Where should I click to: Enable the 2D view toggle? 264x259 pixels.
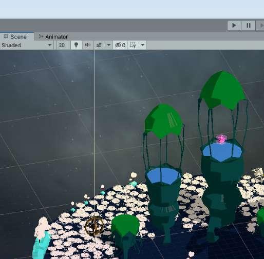tap(62, 45)
